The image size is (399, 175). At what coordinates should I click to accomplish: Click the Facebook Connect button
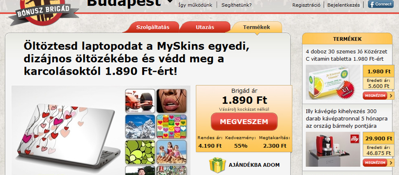click(x=380, y=4)
